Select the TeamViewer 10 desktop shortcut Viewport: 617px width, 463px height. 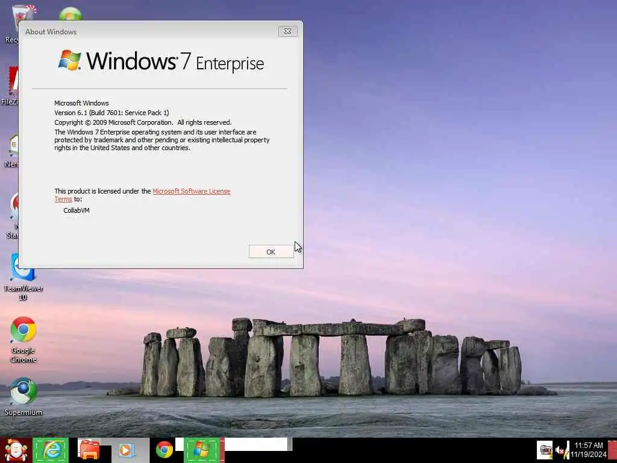[23, 277]
